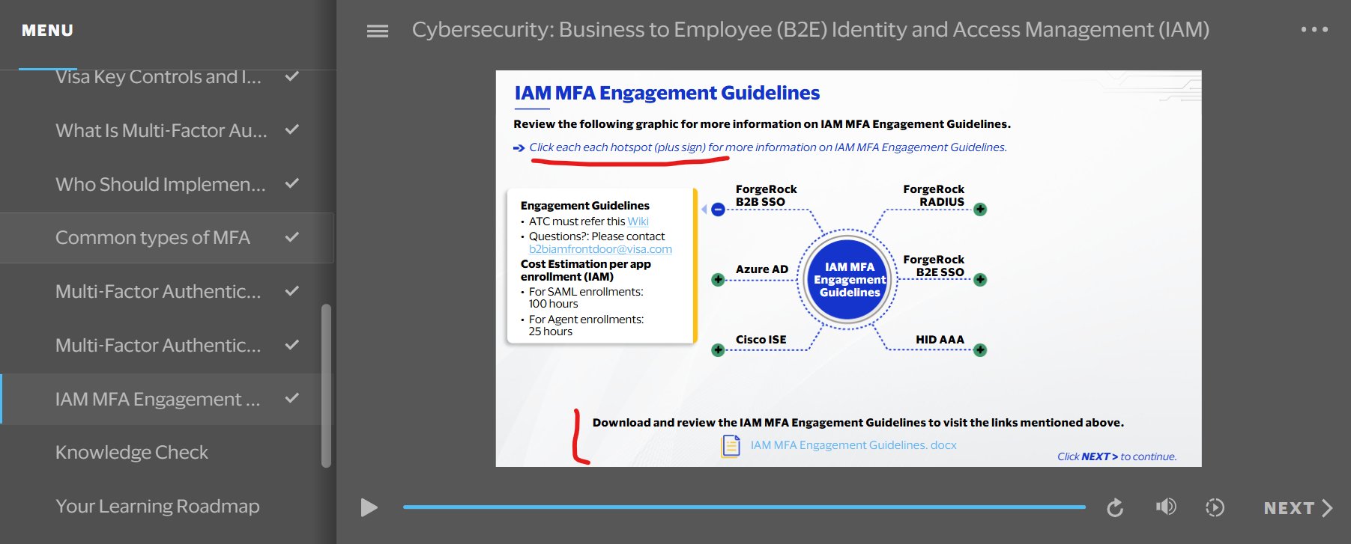1351x544 pixels.
Task: Download IAM MFA Engagement Guidelines docx link
Action: (853, 445)
